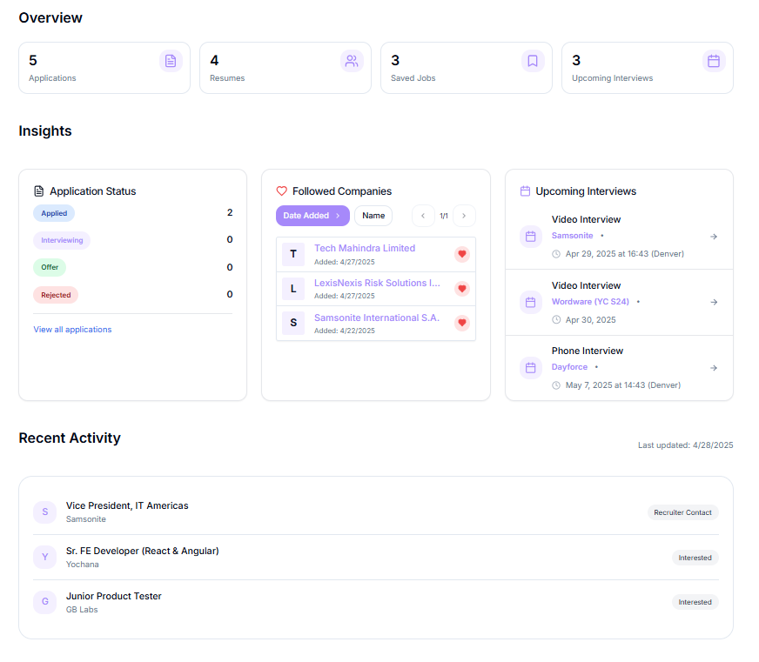Click the heart icon beside Followed Companies
The width and height of the screenshot is (759, 662).
pyautogui.click(x=281, y=191)
